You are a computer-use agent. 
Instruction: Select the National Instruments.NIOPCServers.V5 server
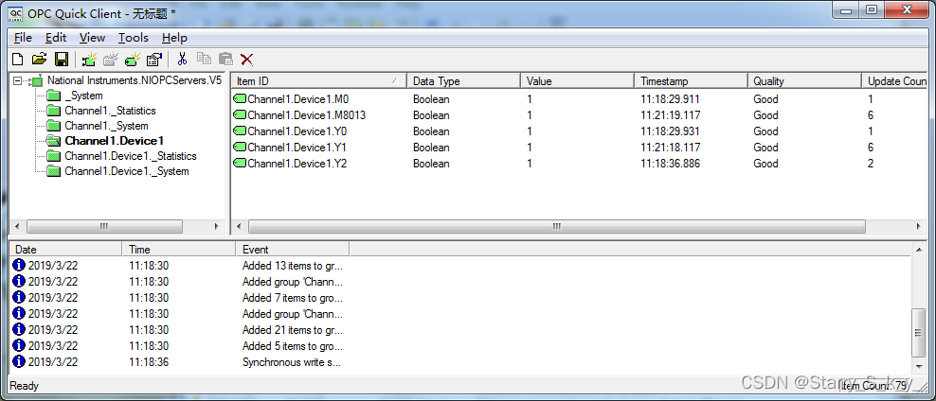(135, 80)
